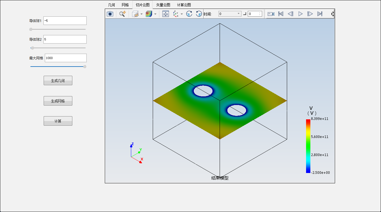Click the voltage color legend bar
The width and height of the screenshot is (381, 212).
[308, 146]
